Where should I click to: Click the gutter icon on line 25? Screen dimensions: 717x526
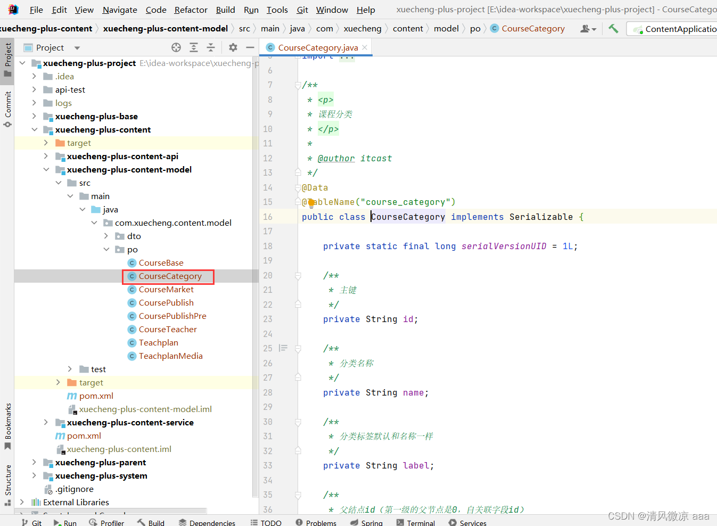click(x=283, y=348)
